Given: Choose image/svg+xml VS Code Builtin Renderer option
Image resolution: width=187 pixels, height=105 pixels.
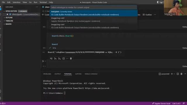Looking at the screenshot, I should click(94, 26).
